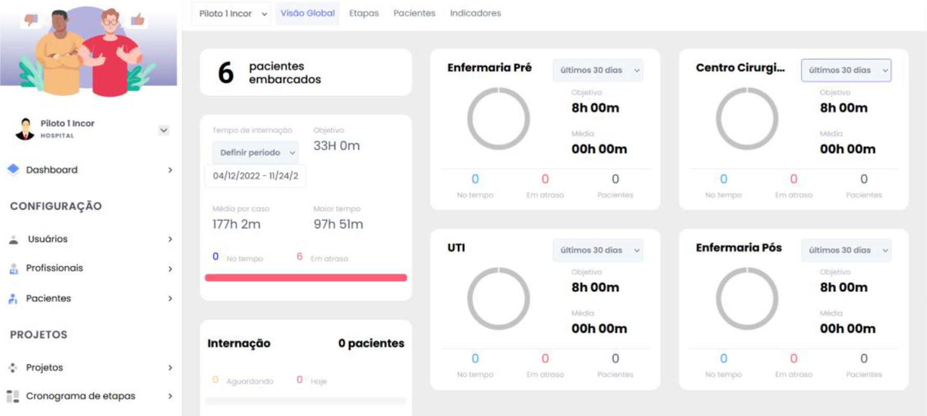The width and height of the screenshot is (927, 416).
Task: Open the Piloto 1 Incor project dropdown
Action: pyautogui.click(x=231, y=14)
